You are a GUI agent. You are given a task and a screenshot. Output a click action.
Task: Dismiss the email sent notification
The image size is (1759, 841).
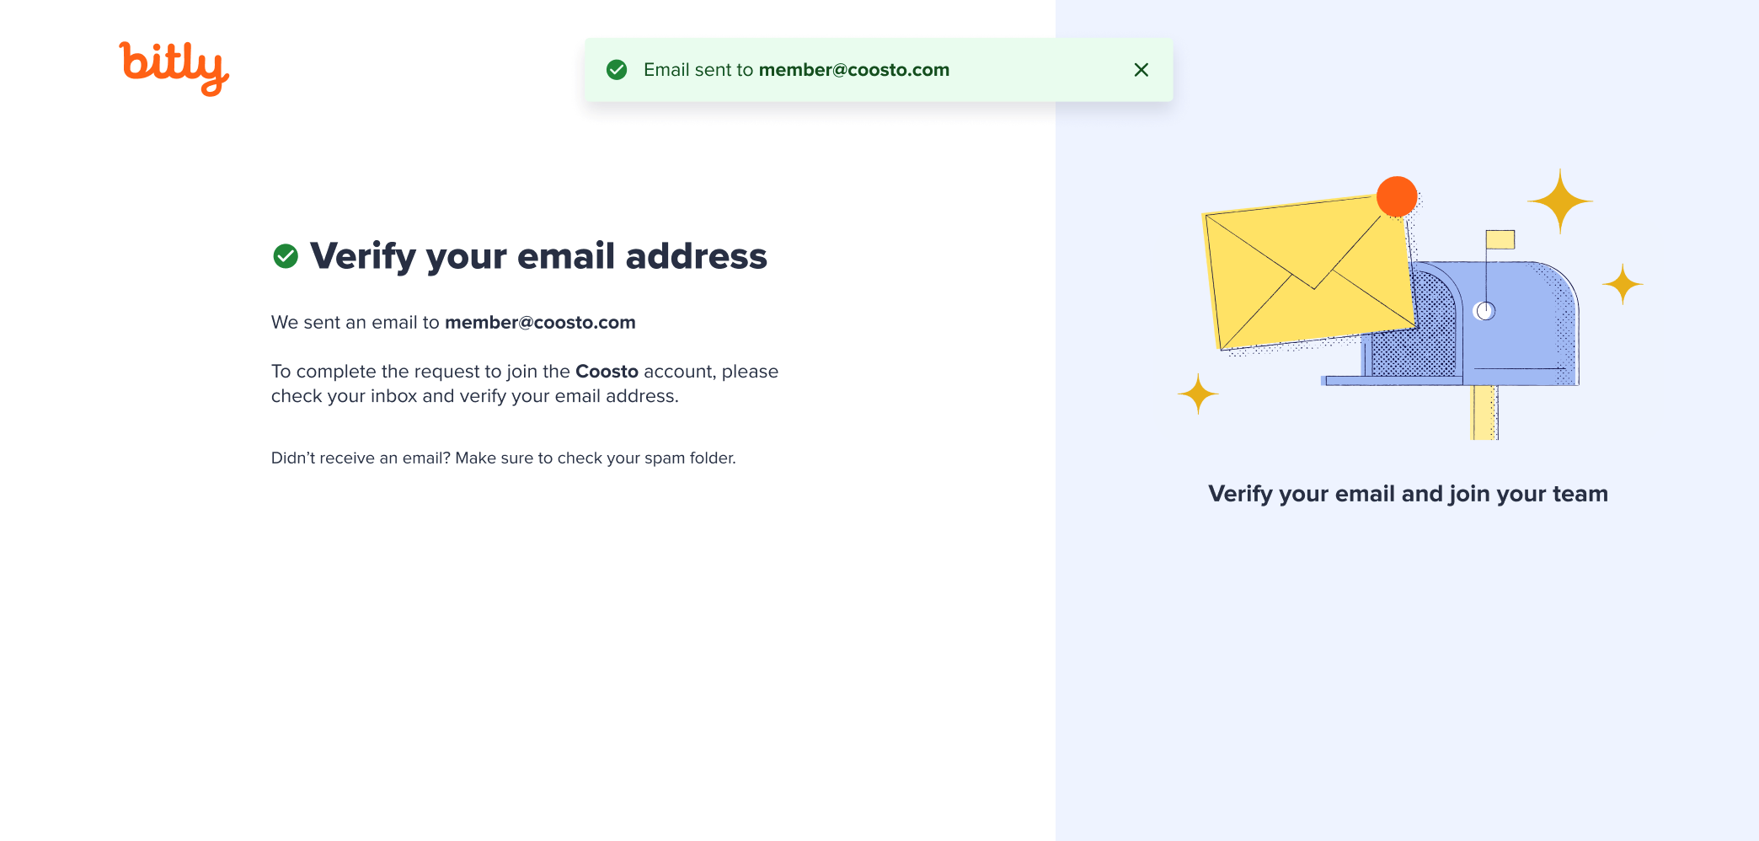coord(1141,70)
